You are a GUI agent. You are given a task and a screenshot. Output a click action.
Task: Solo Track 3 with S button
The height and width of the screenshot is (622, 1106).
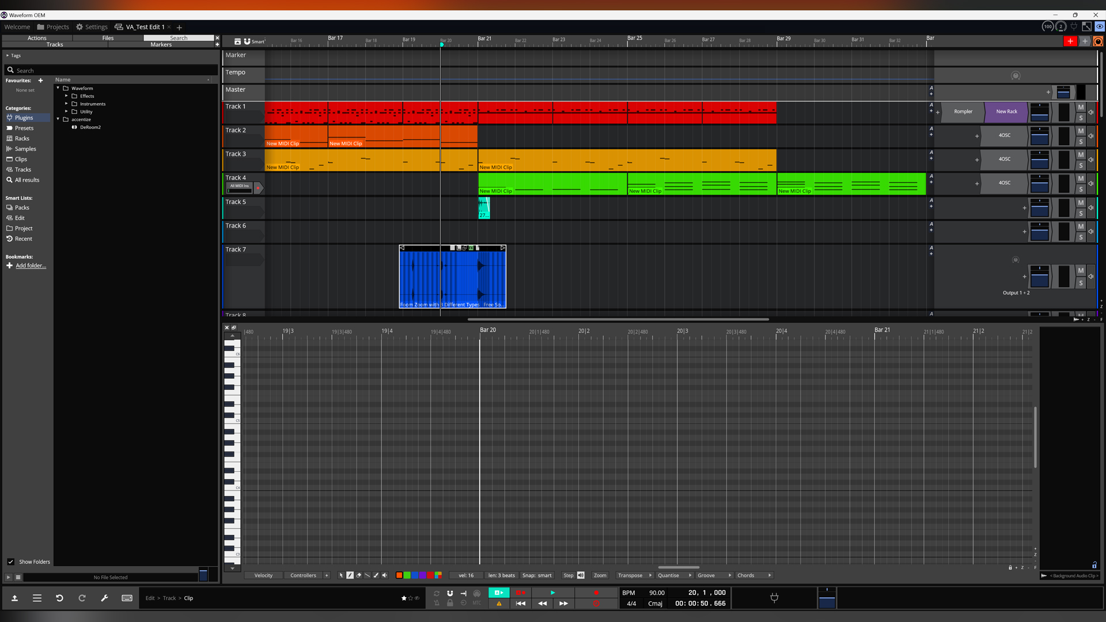(x=1081, y=165)
